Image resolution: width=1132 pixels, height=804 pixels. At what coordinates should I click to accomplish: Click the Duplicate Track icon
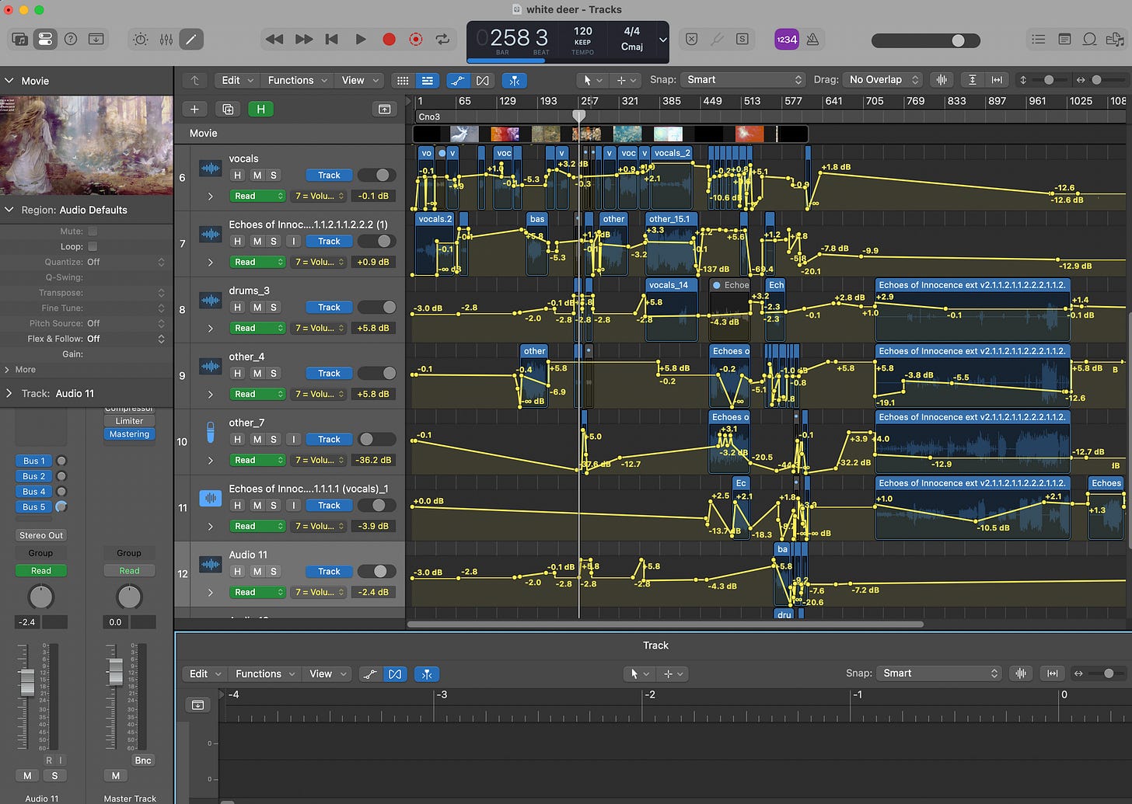coord(228,110)
